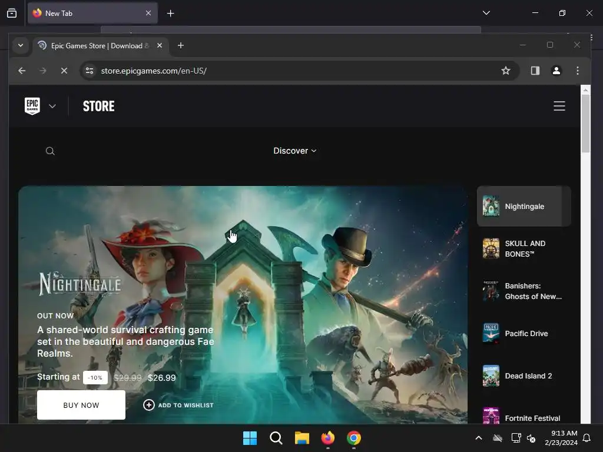Open the Chrome profile icon

556,71
